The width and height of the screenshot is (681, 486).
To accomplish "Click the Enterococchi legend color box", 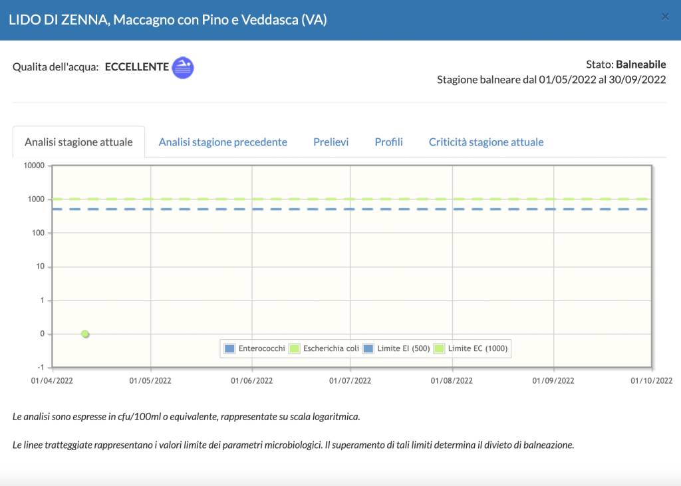I will [230, 348].
